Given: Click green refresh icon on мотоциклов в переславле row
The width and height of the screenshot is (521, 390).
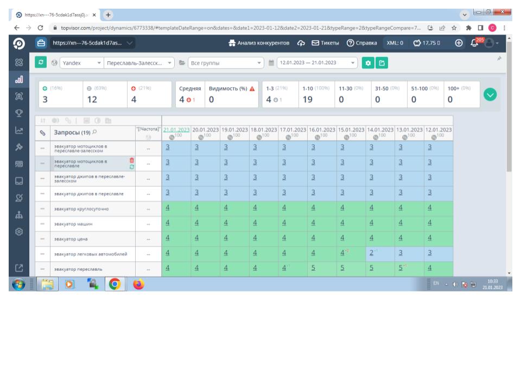Looking at the screenshot, I should click(132, 167).
